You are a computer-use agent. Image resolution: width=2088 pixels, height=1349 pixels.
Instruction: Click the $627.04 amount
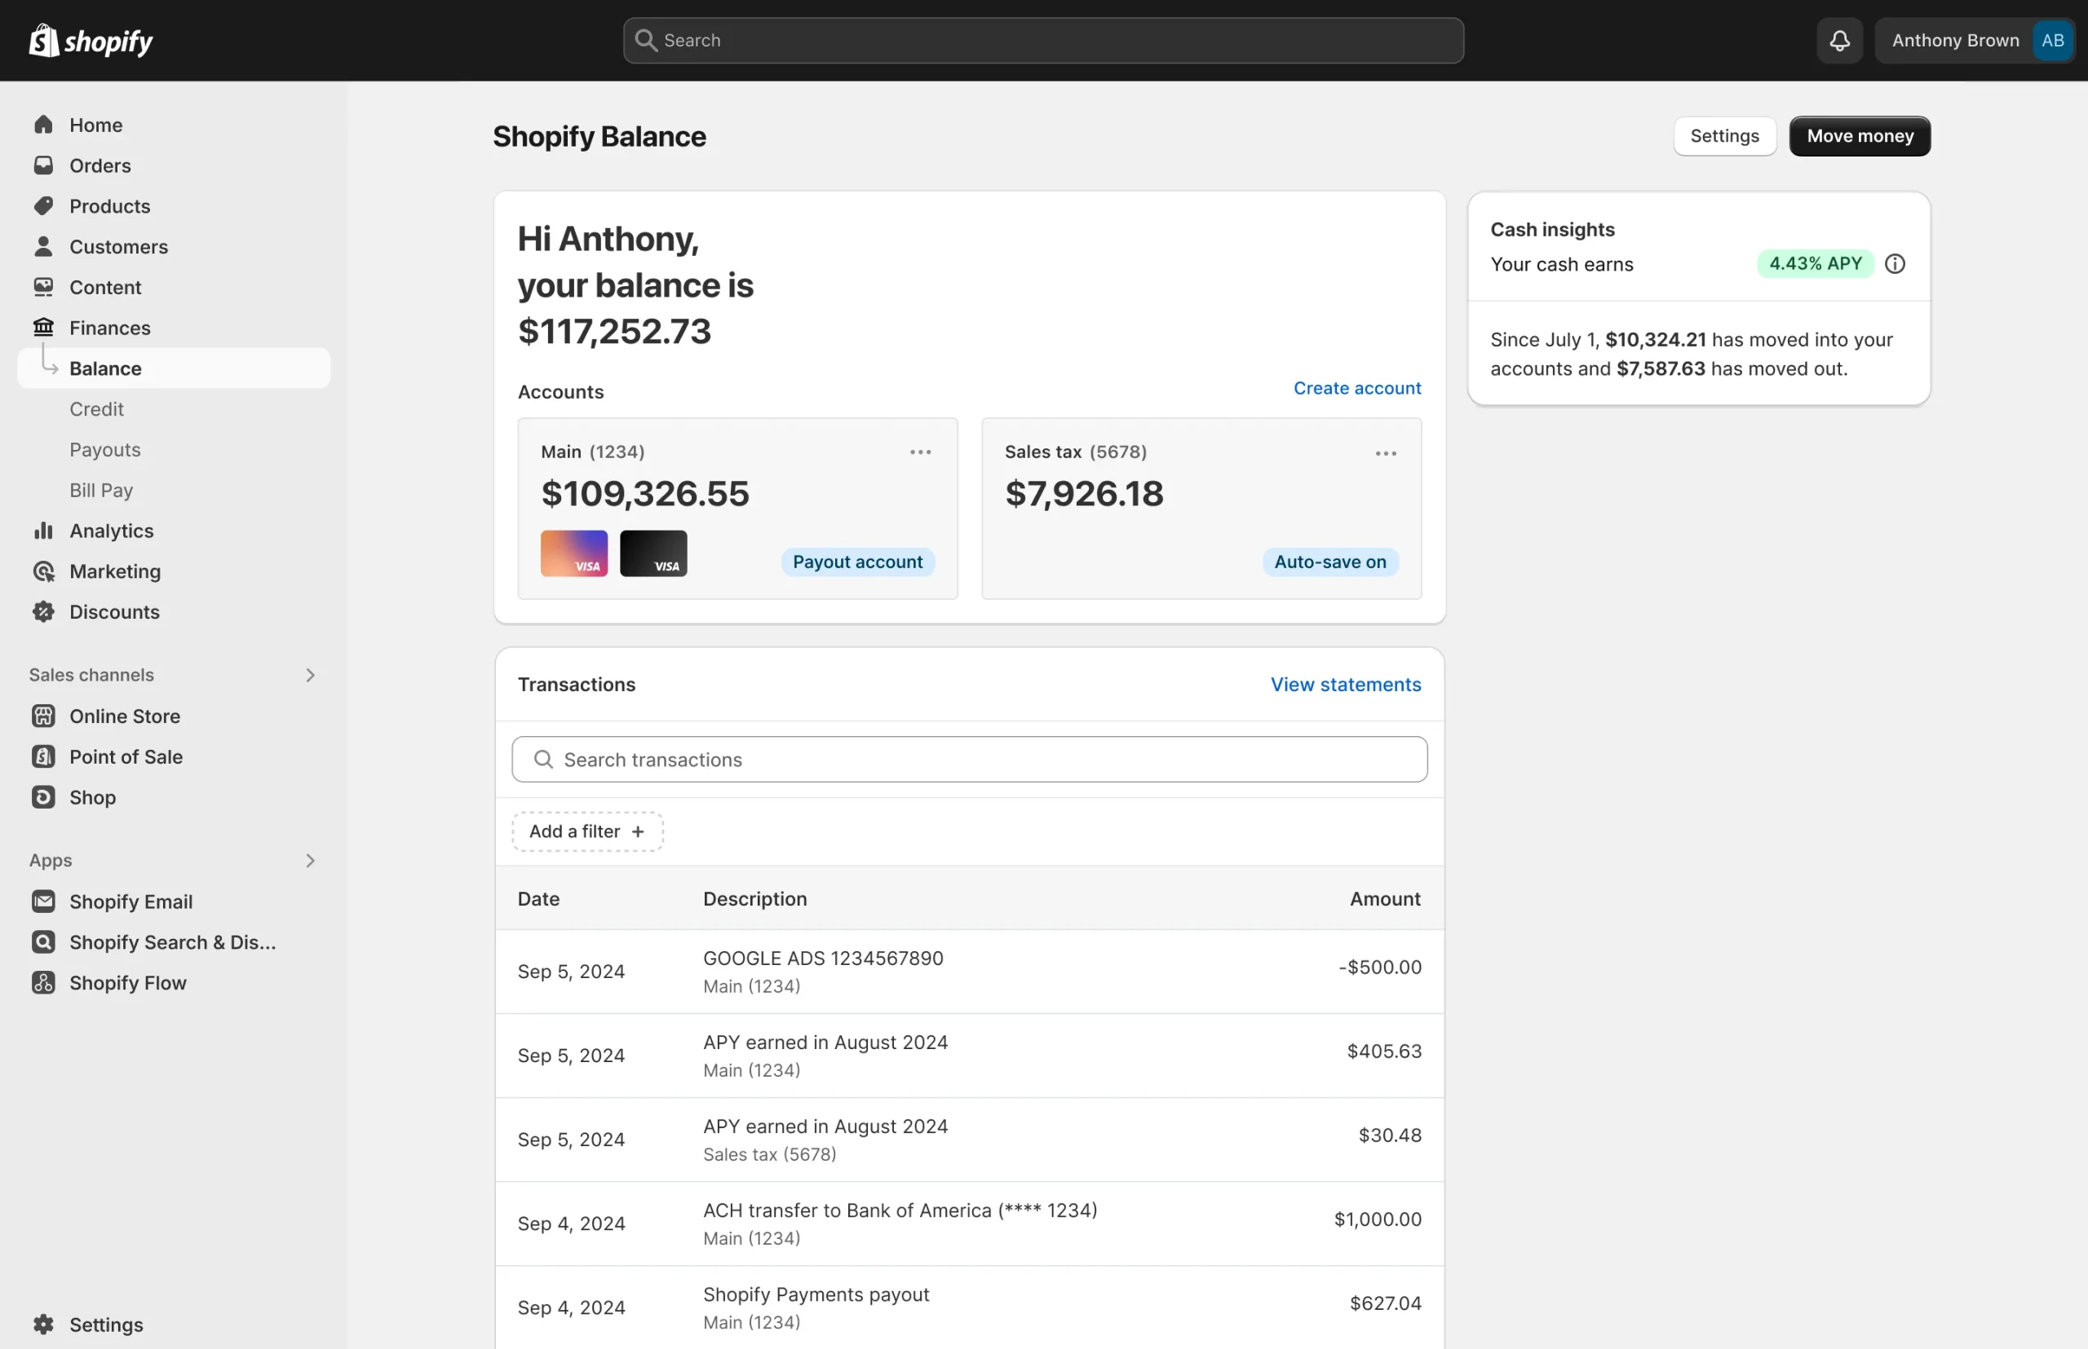click(1385, 1303)
